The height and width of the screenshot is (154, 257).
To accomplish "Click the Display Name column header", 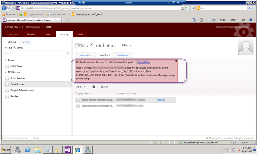I will 83,93.
